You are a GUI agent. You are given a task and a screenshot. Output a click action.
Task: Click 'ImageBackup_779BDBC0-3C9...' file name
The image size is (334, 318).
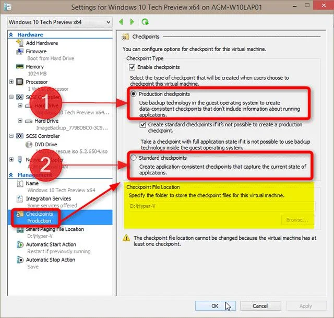click(x=72, y=128)
